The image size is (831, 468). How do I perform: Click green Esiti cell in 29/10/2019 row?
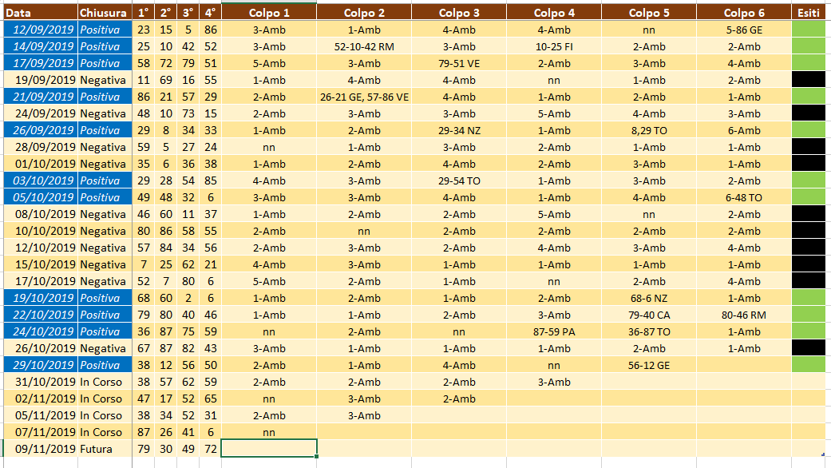click(x=809, y=365)
